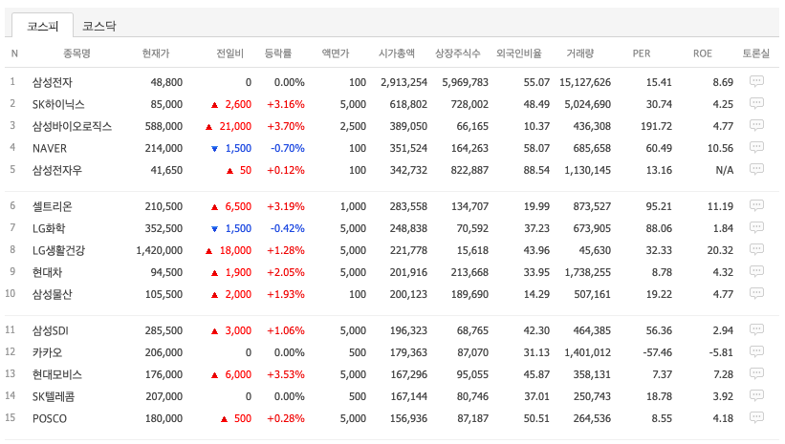Switch to the 코스피 tab
Screen dimensions: 785x444
pyautogui.click(x=43, y=26)
